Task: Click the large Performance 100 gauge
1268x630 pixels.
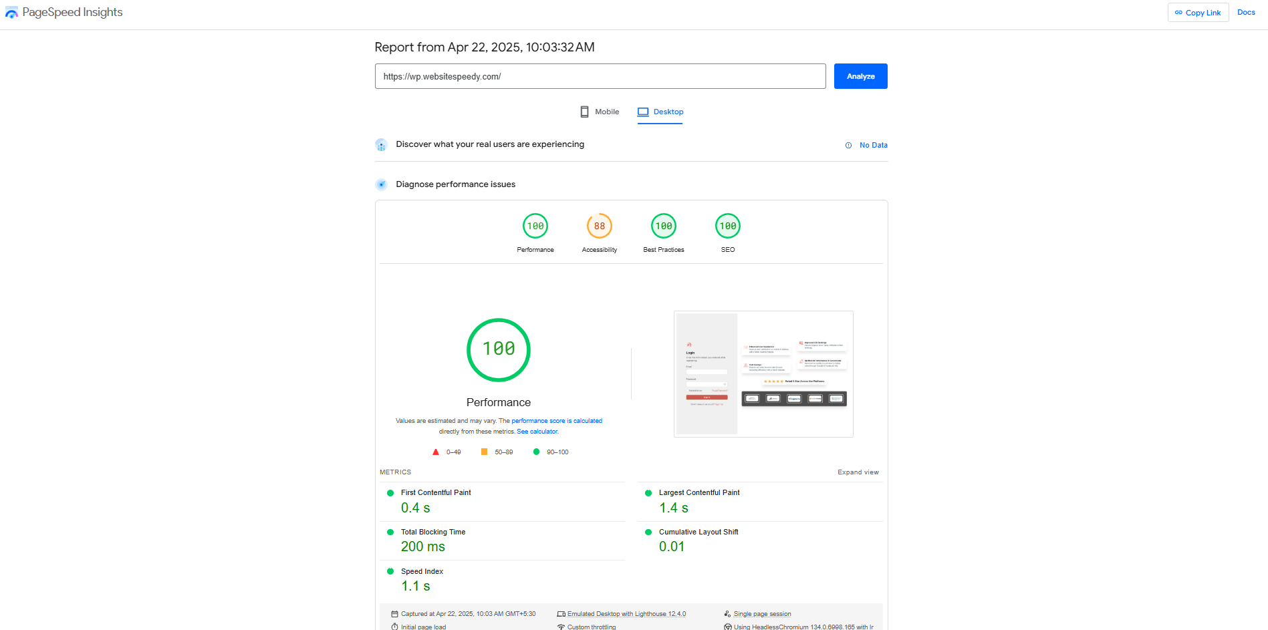Action: [499, 350]
